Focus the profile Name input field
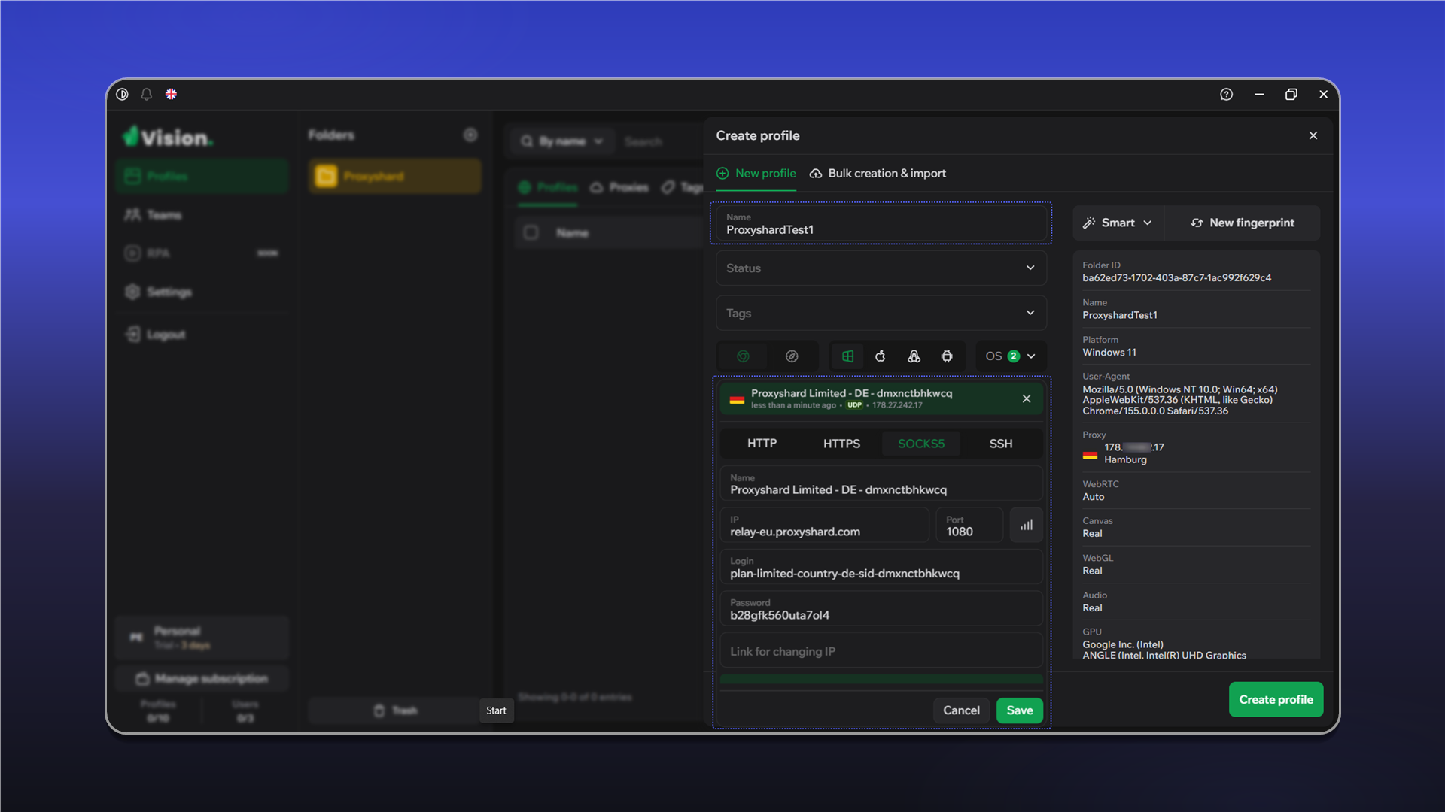The image size is (1445, 812). coord(881,223)
